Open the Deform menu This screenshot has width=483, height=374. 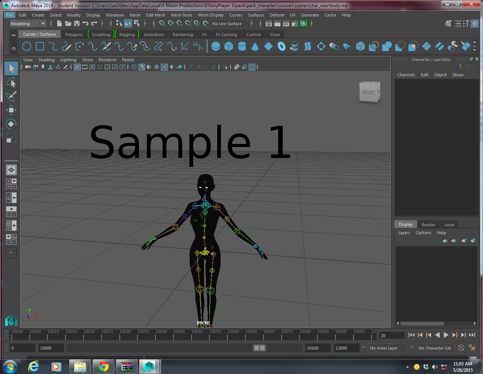pos(277,15)
